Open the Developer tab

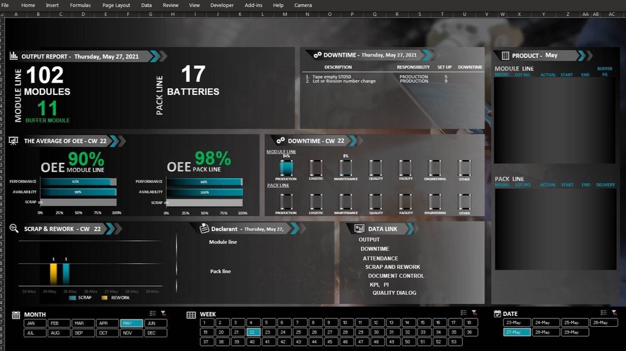tap(222, 5)
